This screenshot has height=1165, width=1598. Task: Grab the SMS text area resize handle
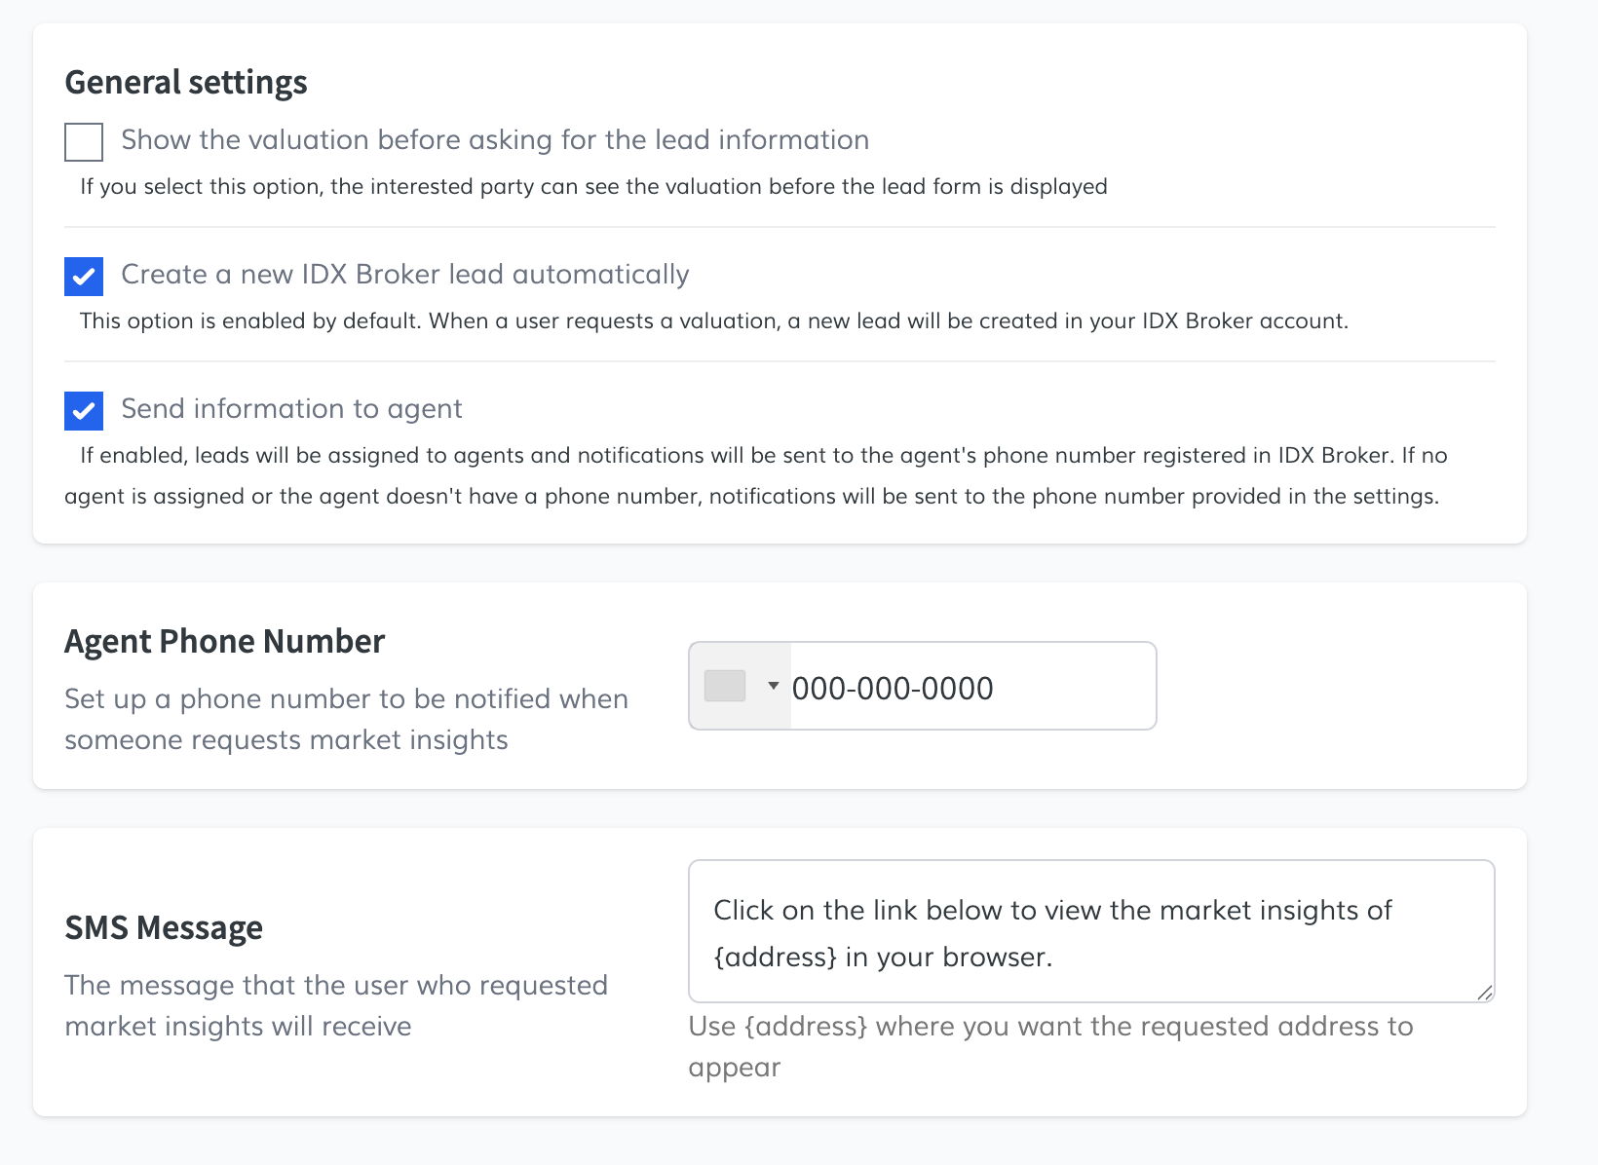click(x=1484, y=993)
